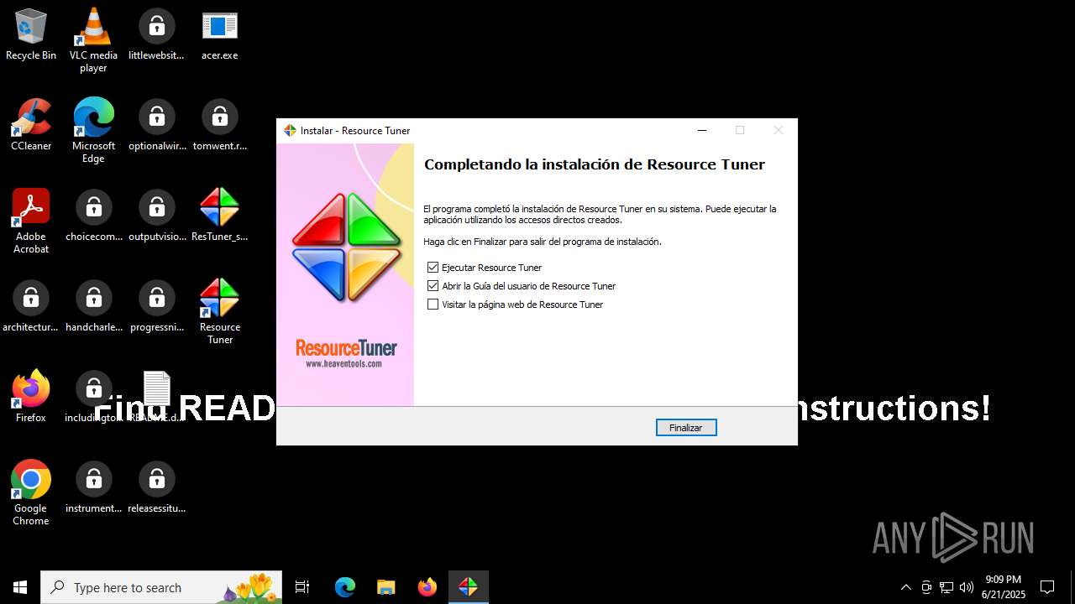This screenshot has height=604, width=1075.
Task: Select acer.exe desktop icon
Action: click(x=219, y=34)
